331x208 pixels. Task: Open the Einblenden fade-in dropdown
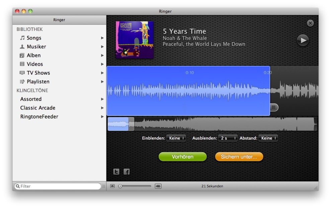176,138
